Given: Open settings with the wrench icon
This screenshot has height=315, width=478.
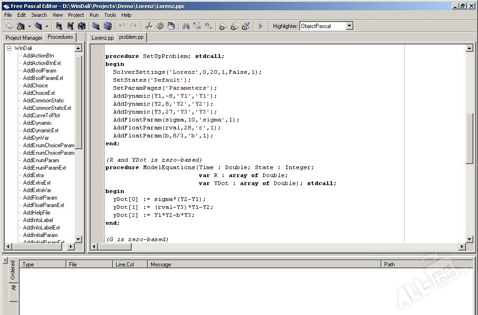Looking at the screenshot, I should pyautogui.click(x=148, y=26).
